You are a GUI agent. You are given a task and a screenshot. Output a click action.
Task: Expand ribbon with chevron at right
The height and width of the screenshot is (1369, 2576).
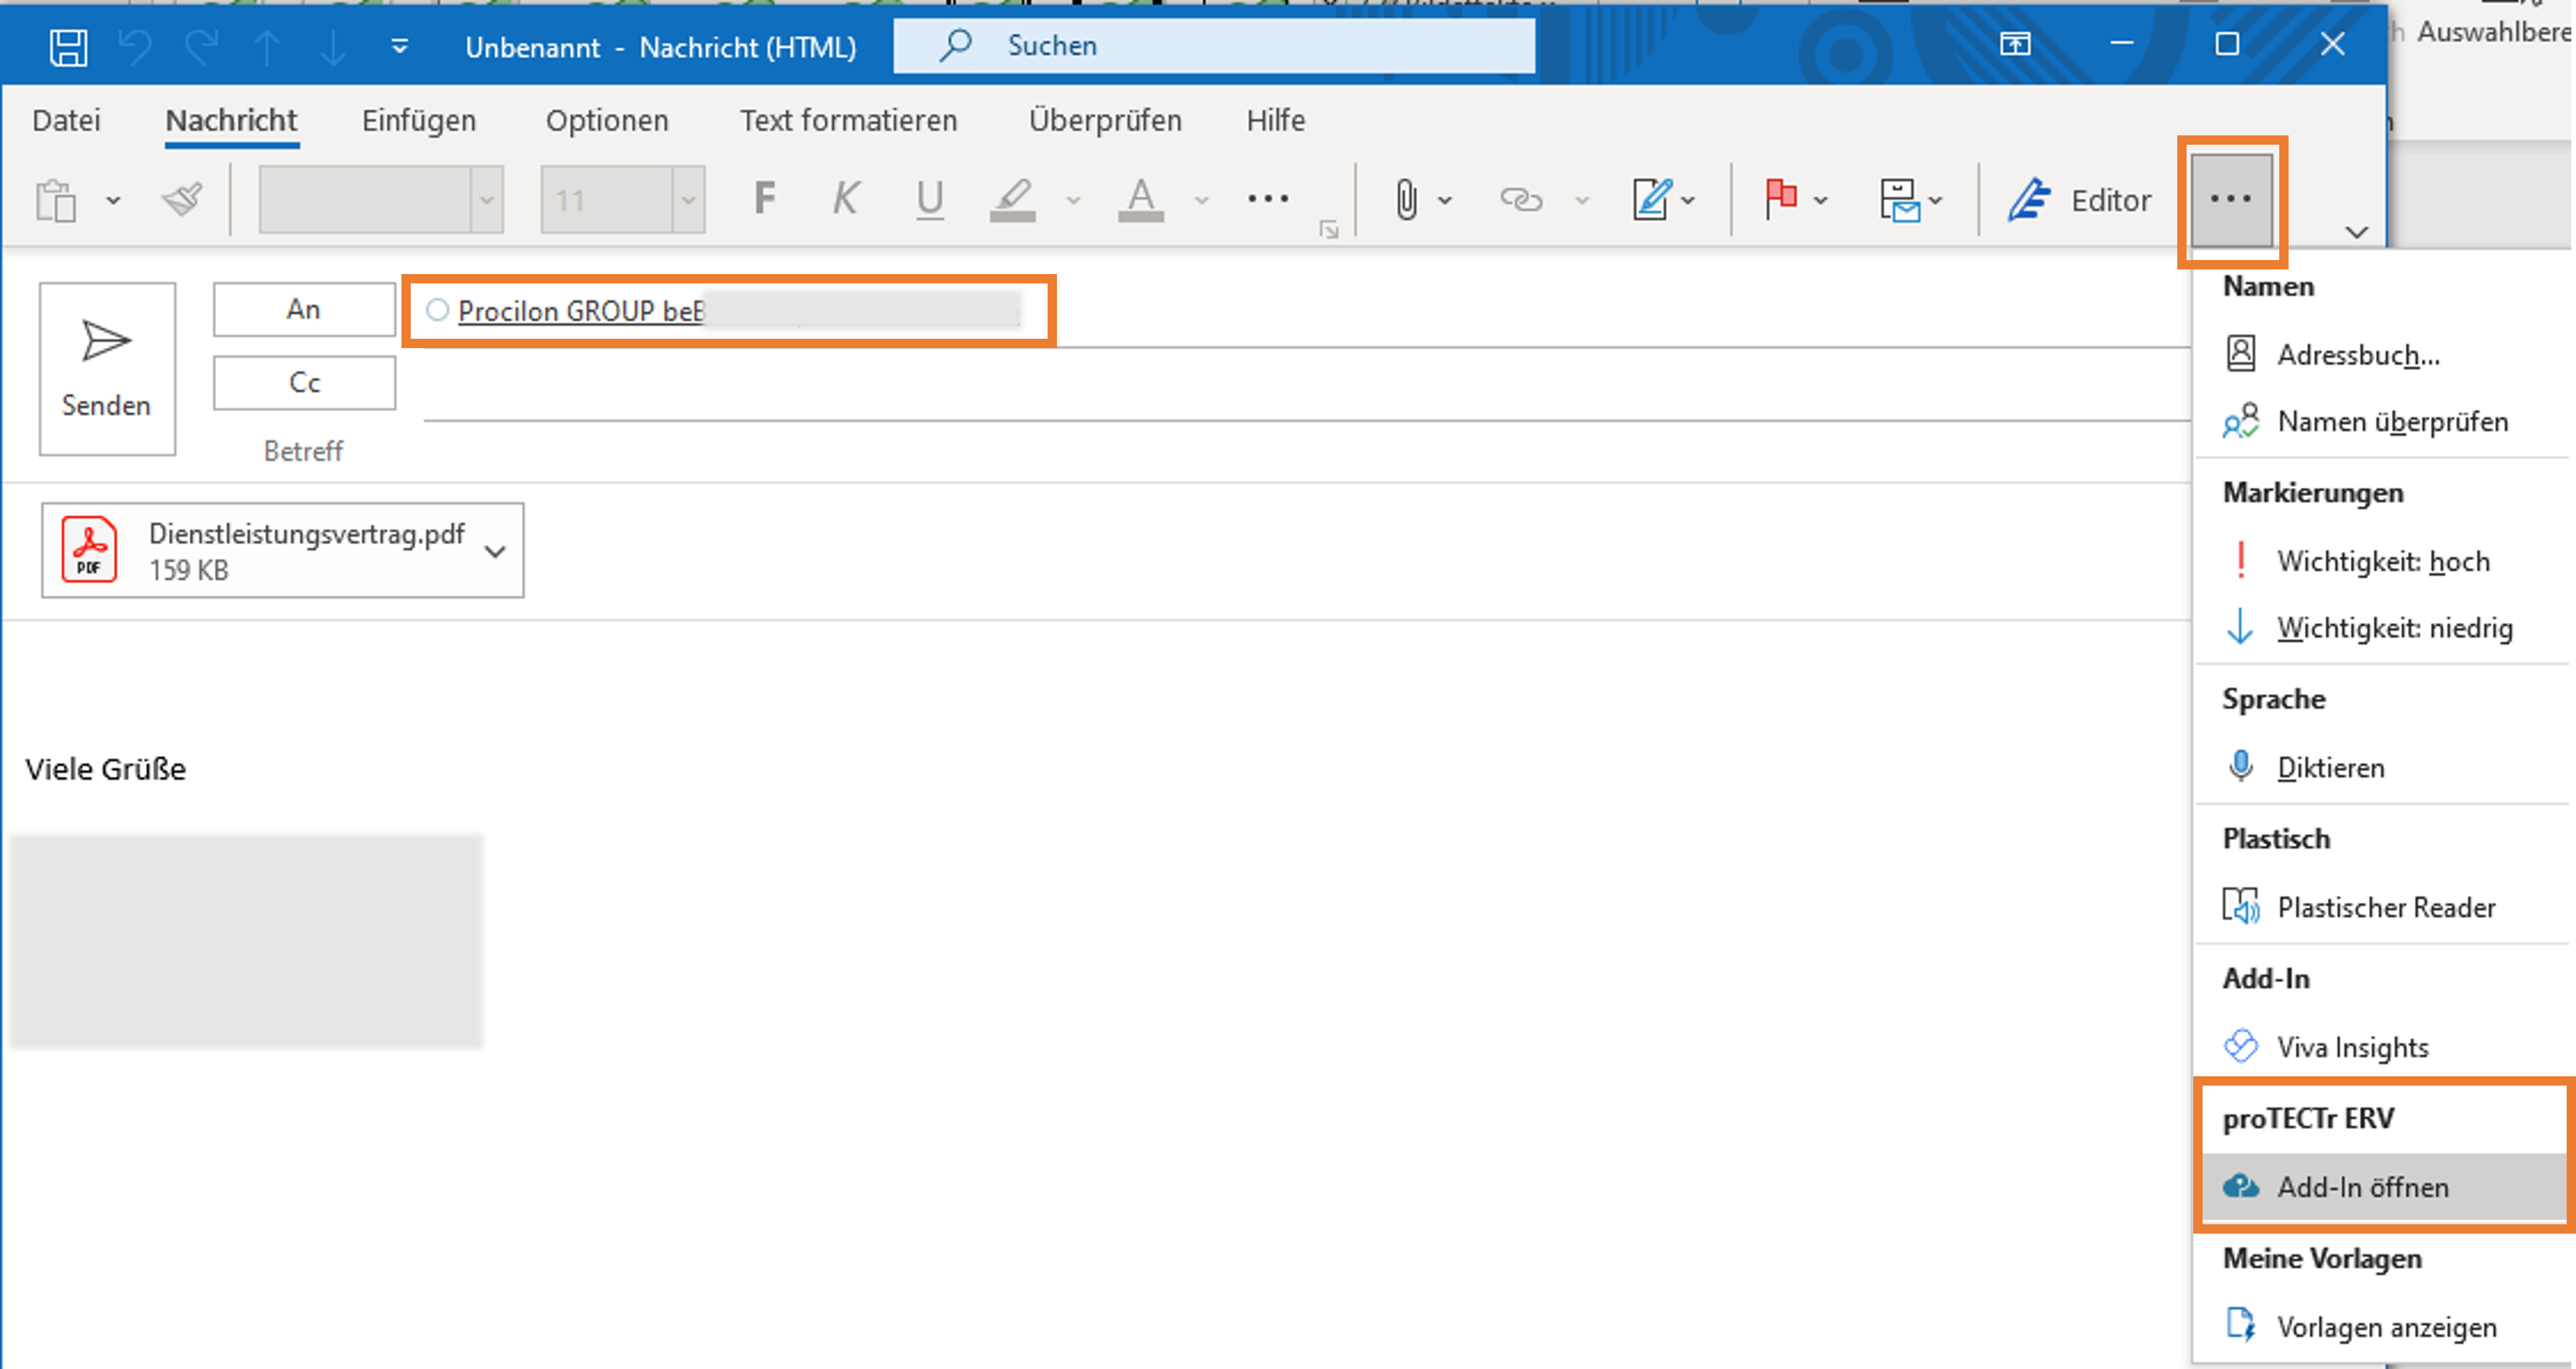click(x=2356, y=232)
